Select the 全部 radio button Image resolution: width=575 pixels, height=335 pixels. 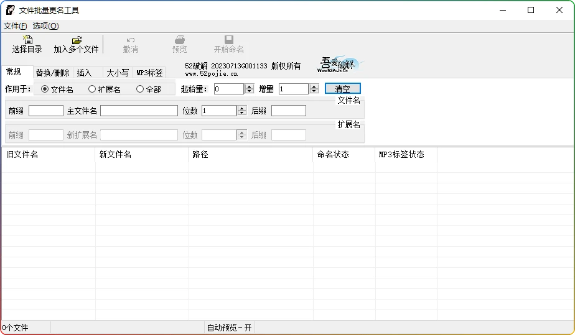pos(140,89)
